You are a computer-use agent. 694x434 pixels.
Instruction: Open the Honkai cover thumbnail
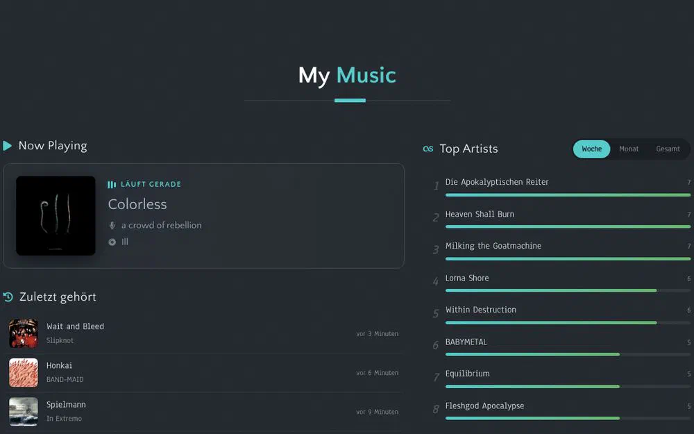[x=24, y=372]
